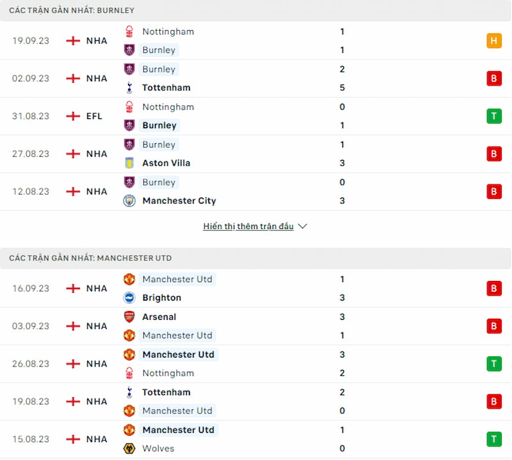Click the highlighted Manchester Utd name in the 26.08.23 match

[x=179, y=354]
